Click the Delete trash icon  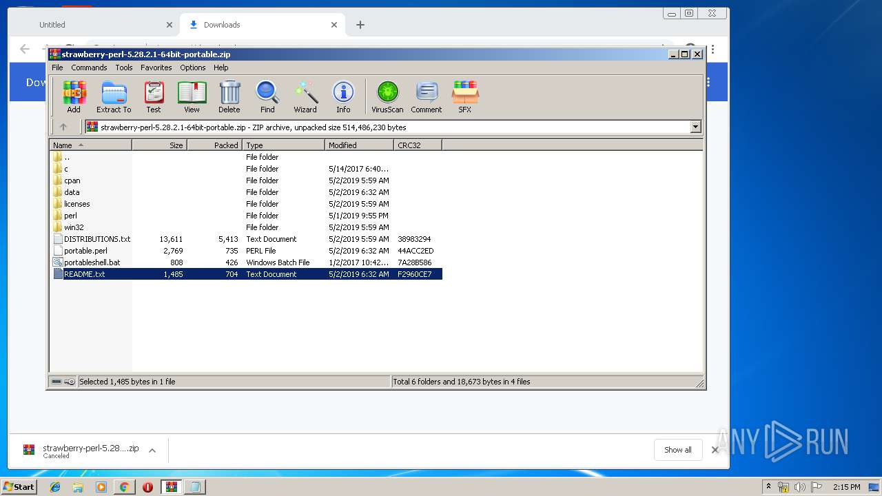point(229,97)
